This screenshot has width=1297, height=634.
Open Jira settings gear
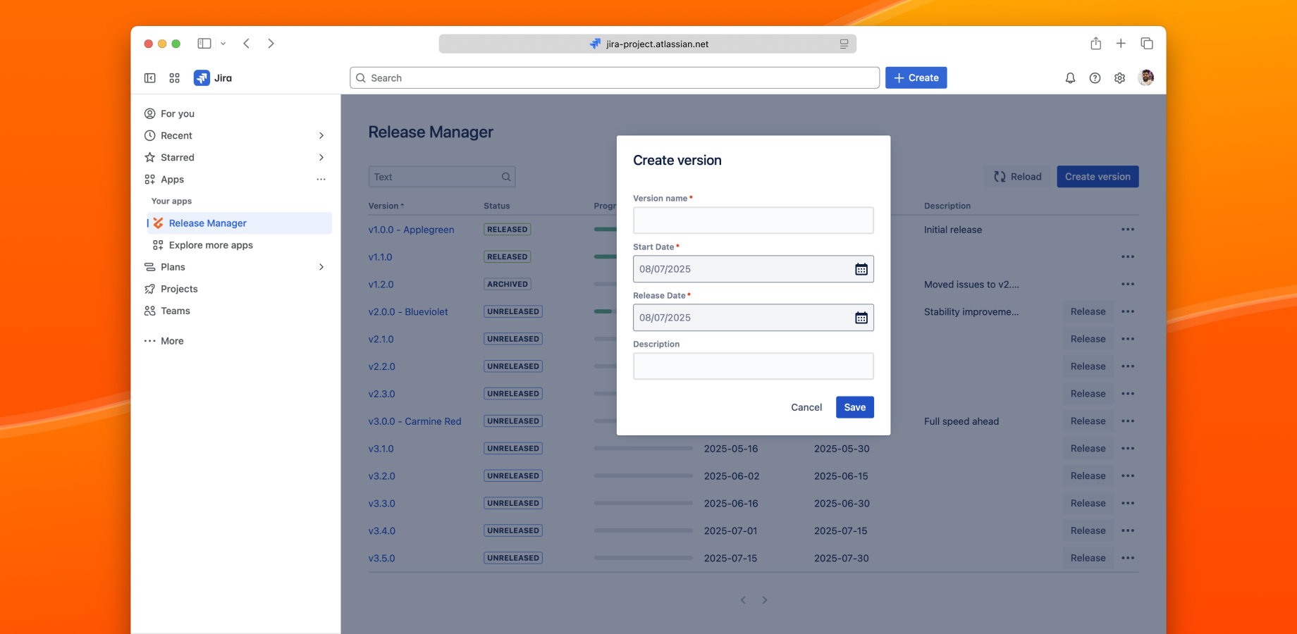[x=1119, y=78]
